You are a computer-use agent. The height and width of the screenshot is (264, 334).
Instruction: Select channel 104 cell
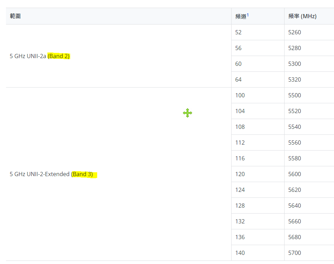[x=258, y=111]
